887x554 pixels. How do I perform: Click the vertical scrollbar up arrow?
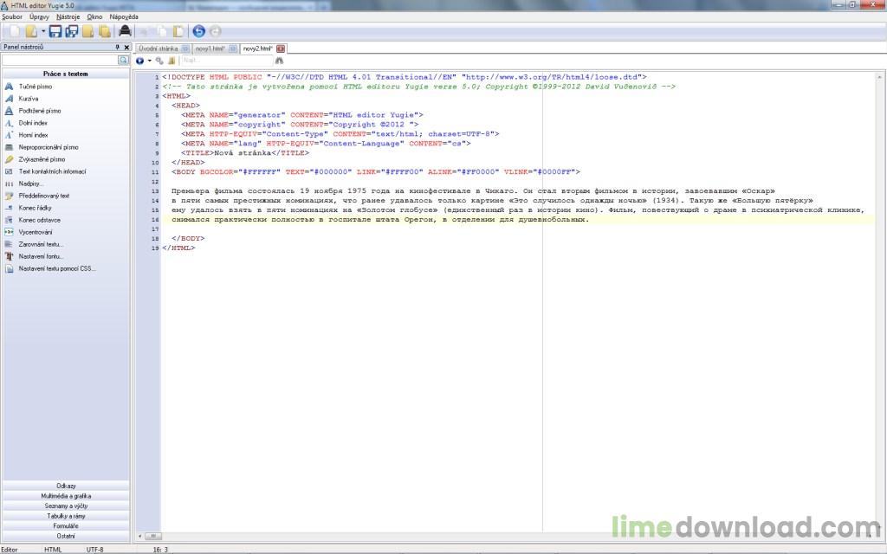(880, 77)
